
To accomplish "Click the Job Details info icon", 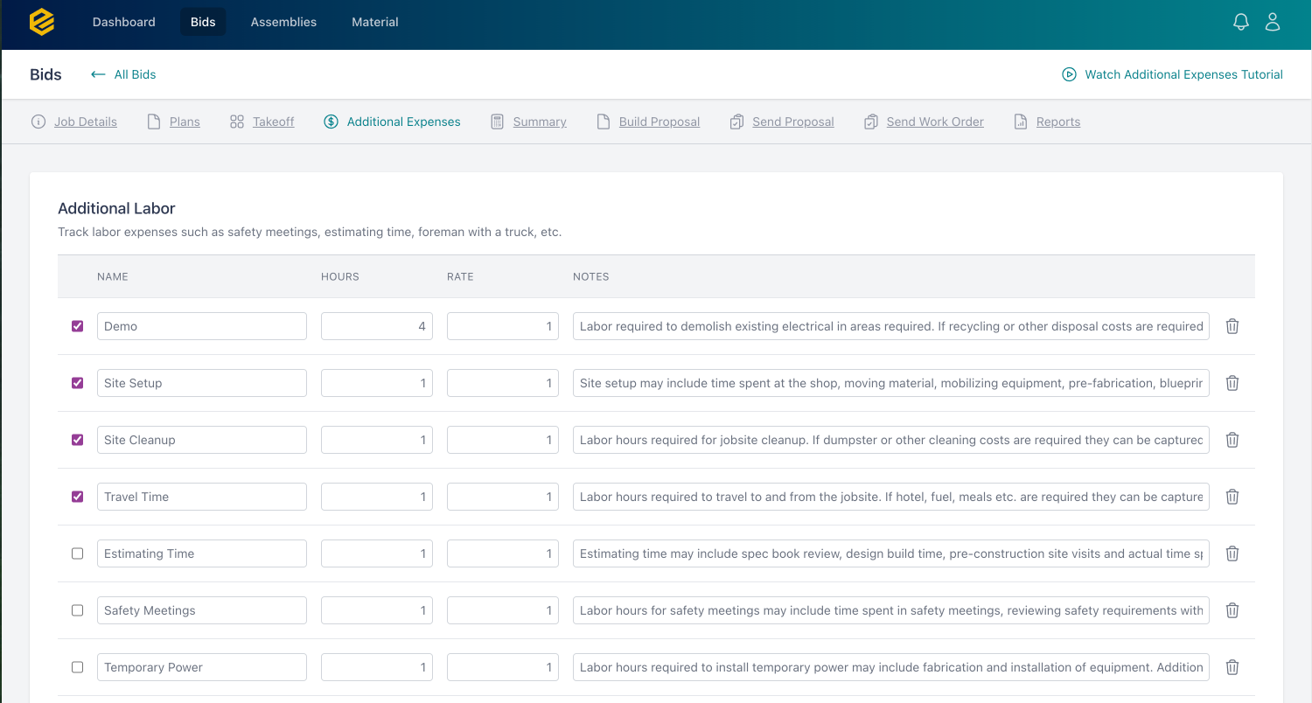I will [38, 122].
